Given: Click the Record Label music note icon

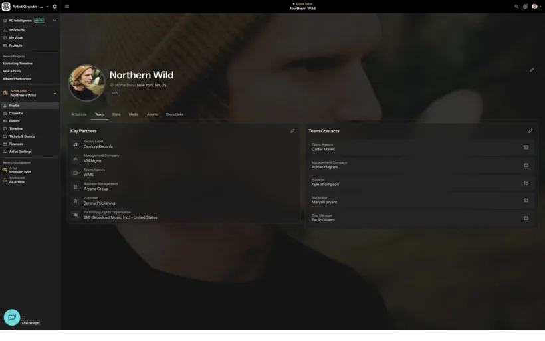Looking at the screenshot, I should (75, 144).
